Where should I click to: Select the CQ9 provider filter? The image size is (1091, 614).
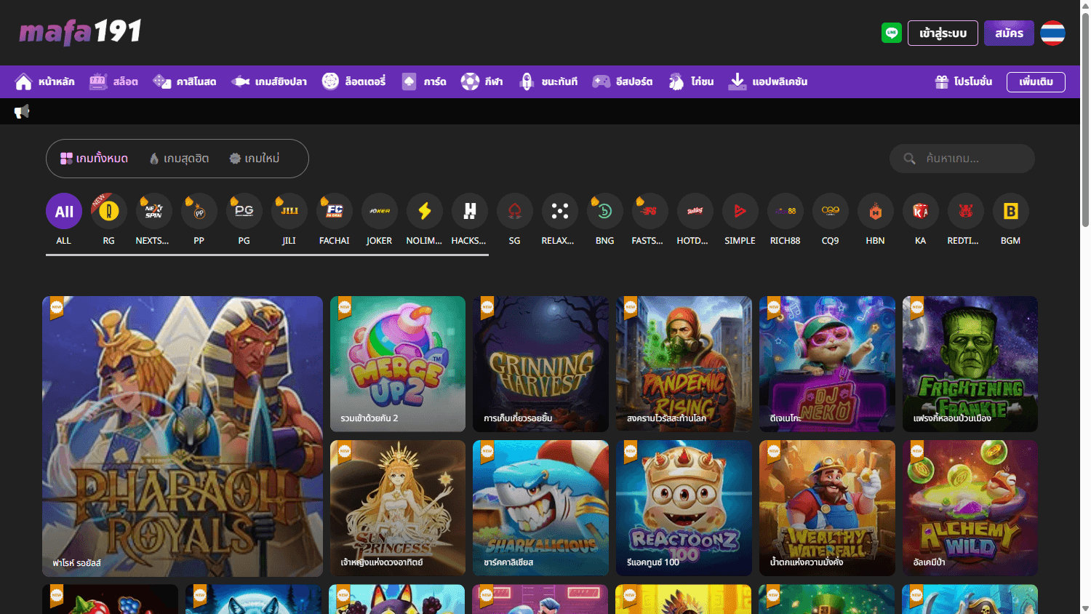tap(830, 211)
